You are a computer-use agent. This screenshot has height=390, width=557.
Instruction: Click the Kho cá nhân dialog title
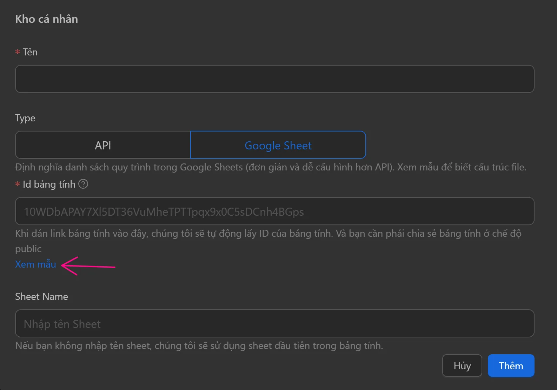(47, 19)
